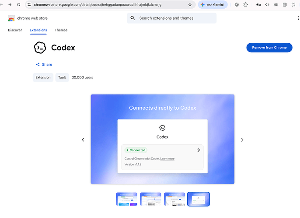Click the Connected status badge
The width and height of the screenshot is (300, 218).
tap(136, 150)
